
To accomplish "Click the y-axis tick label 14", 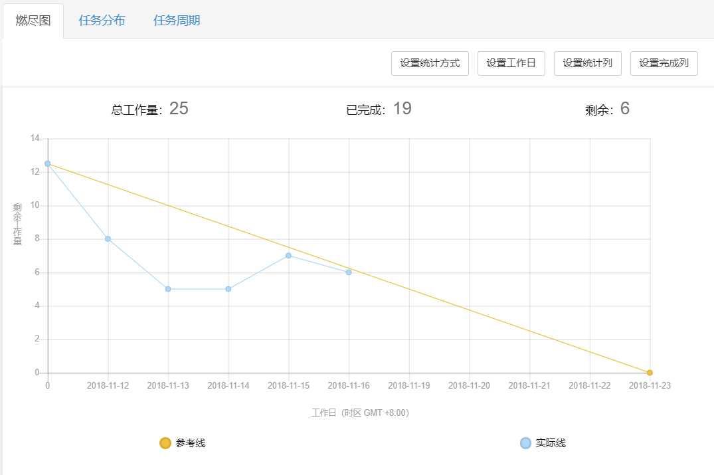I will 35,138.
